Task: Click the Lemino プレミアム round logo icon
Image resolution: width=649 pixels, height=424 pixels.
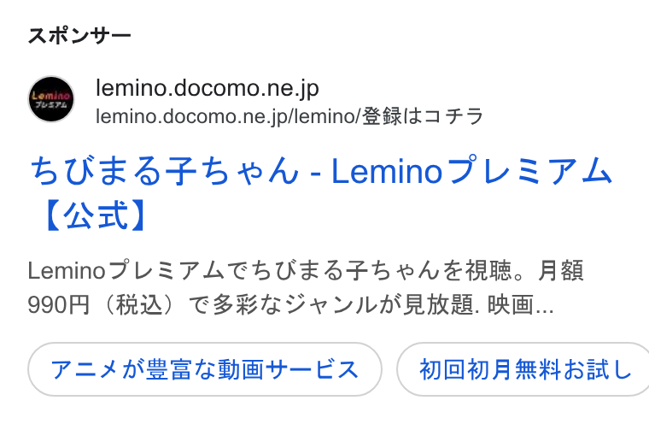Action: coord(51,99)
